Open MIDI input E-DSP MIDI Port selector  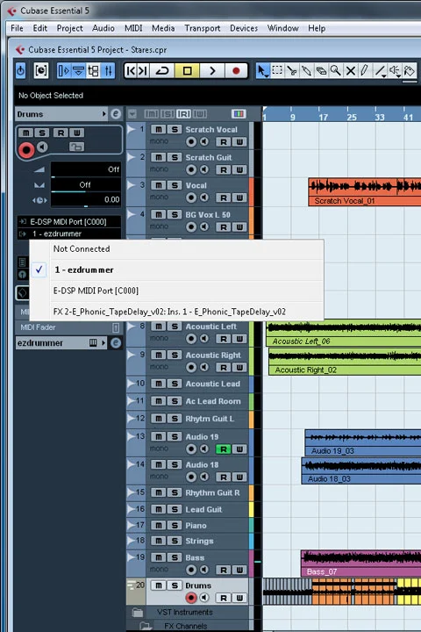point(68,222)
